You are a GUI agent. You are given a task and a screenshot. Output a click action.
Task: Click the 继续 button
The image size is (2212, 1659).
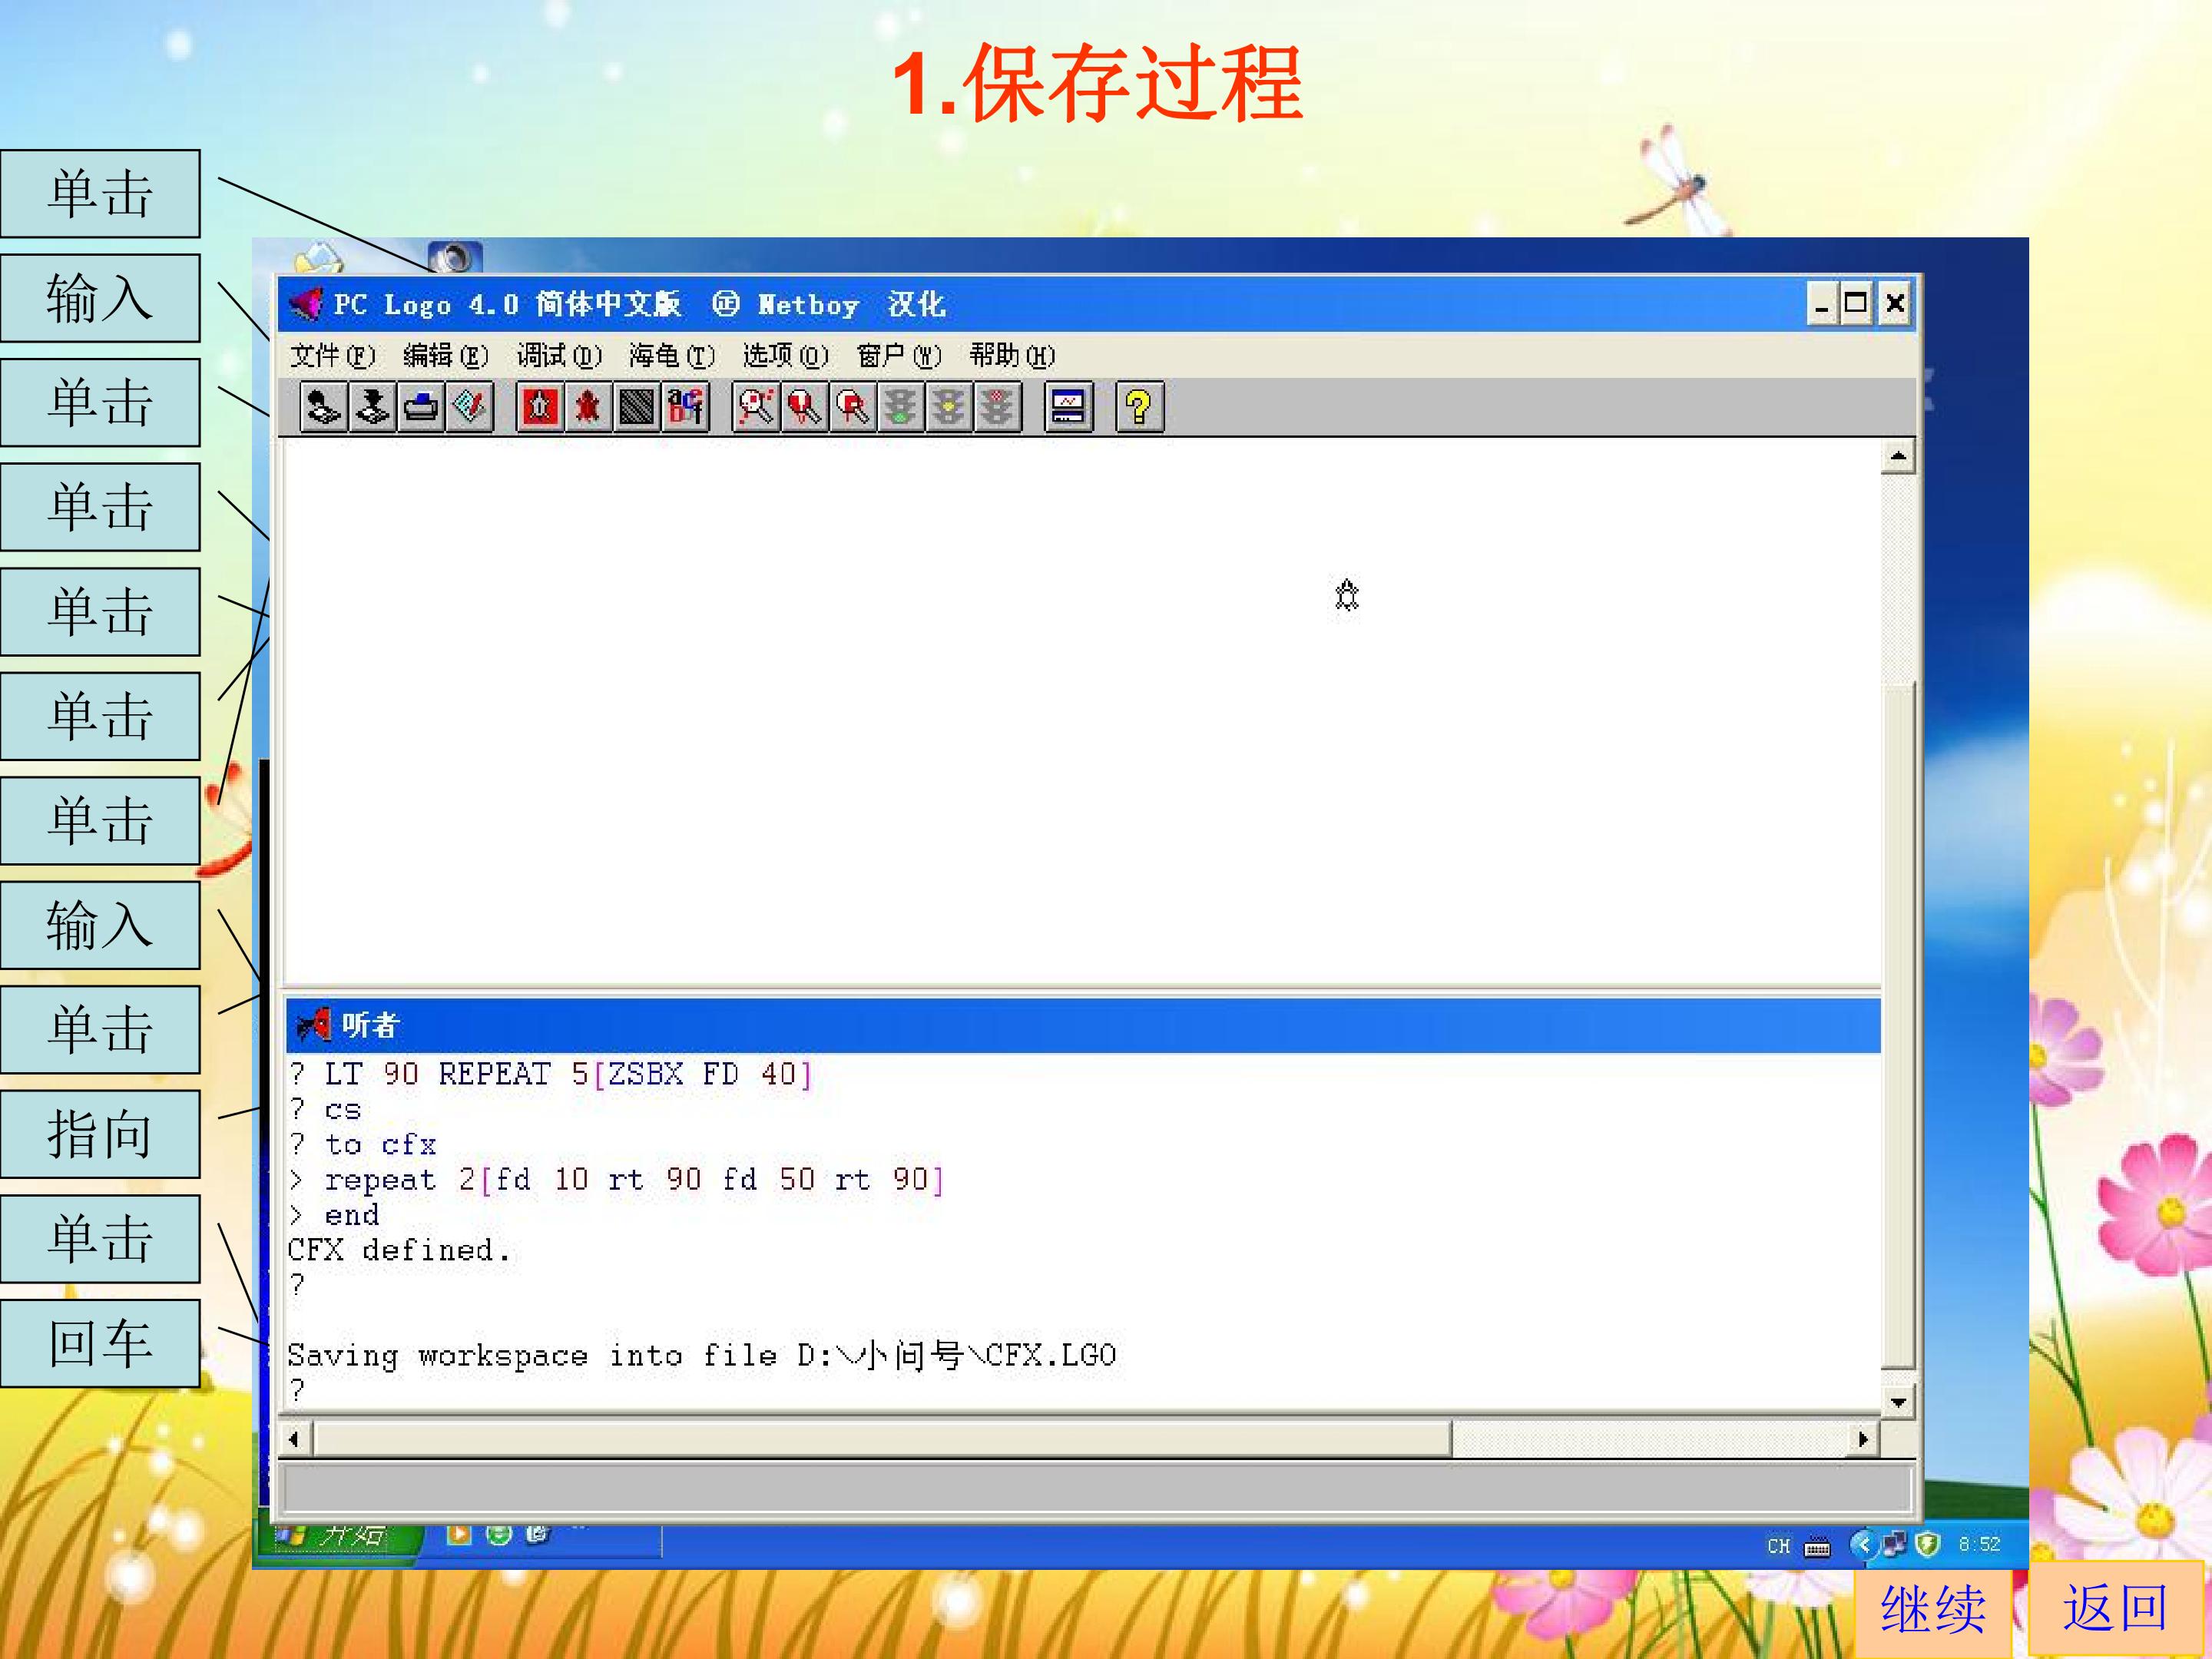click(1932, 1608)
